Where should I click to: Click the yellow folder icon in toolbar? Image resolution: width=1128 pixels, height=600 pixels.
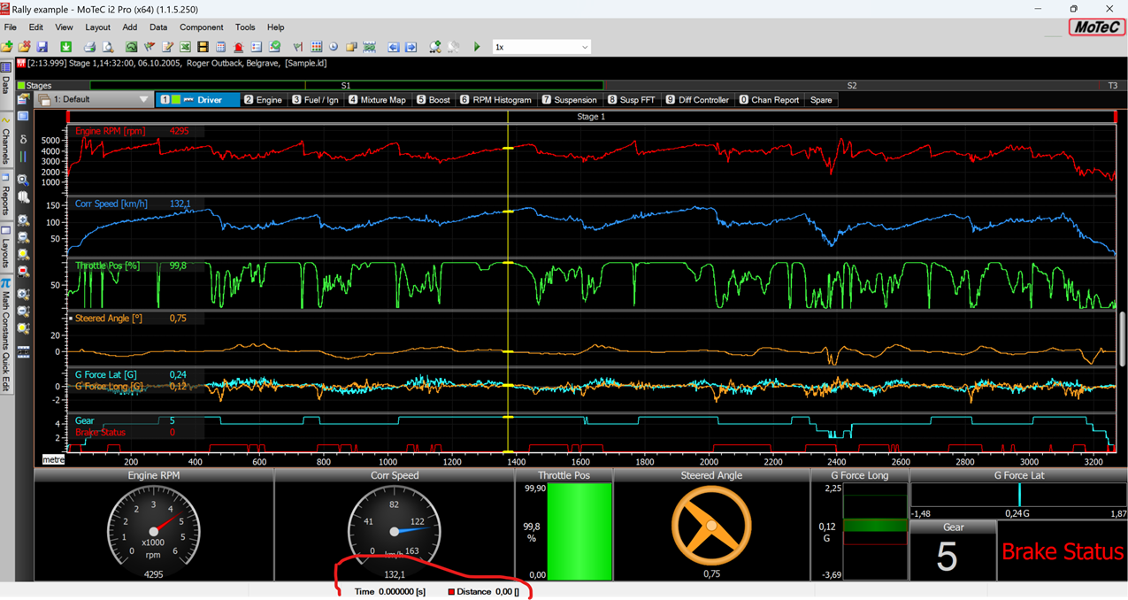[x=24, y=47]
